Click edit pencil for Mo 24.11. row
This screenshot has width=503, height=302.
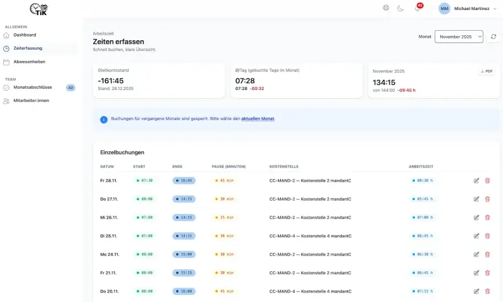point(476,254)
